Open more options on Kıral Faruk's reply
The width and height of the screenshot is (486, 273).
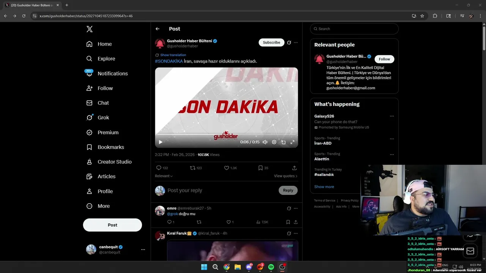(x=296, y=233)
